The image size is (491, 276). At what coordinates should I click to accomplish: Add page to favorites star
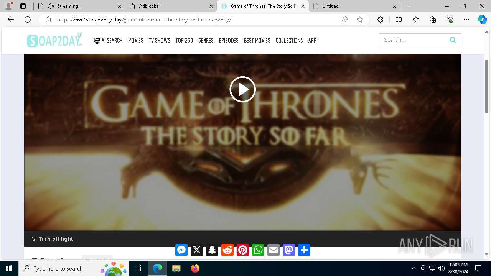click(x=360, y=20)
